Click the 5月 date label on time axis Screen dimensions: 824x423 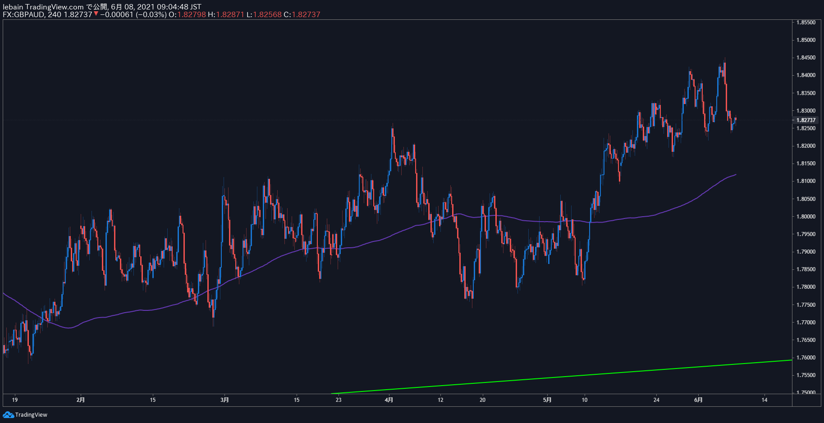[x=547, y=400]
